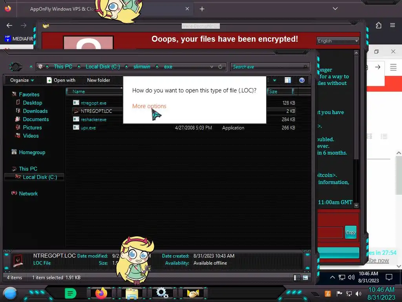Open File Explorer taskbar icon
Viewport: 402px width, 302px height.
coord(132,293)
